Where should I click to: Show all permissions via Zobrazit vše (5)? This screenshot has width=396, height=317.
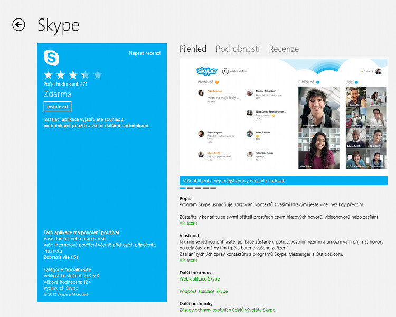point(61,257)
